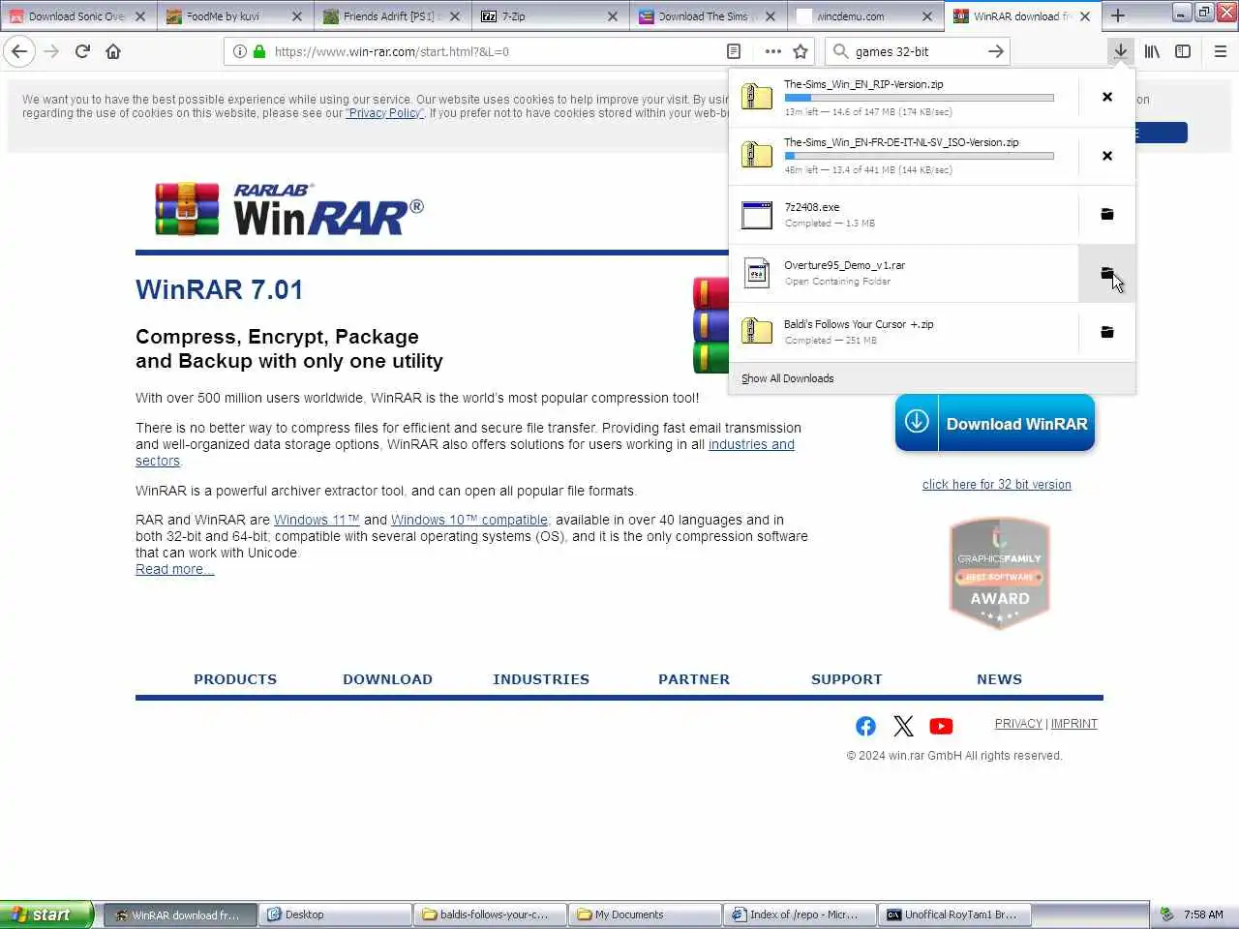Switch to baldis-follows-your-c taskbar folder
1239x929 pixels.
(490, 914)
